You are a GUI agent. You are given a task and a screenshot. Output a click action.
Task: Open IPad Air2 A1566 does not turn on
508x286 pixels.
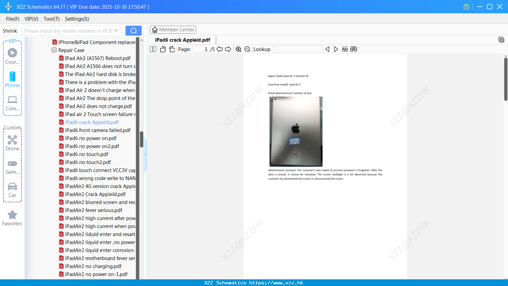click(97, 66)
